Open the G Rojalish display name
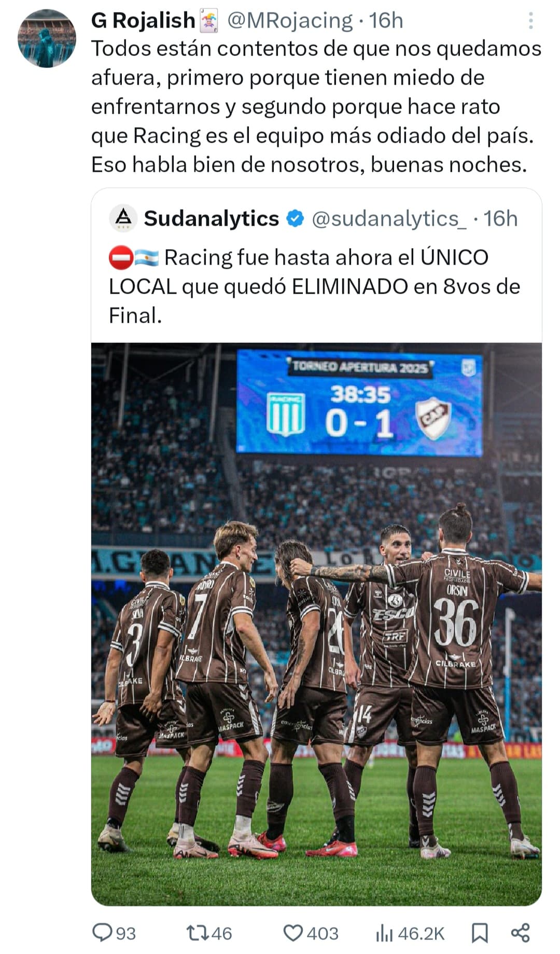Image resolution: width=560 pixels, height=954 pixels. [x=143, y=21]
